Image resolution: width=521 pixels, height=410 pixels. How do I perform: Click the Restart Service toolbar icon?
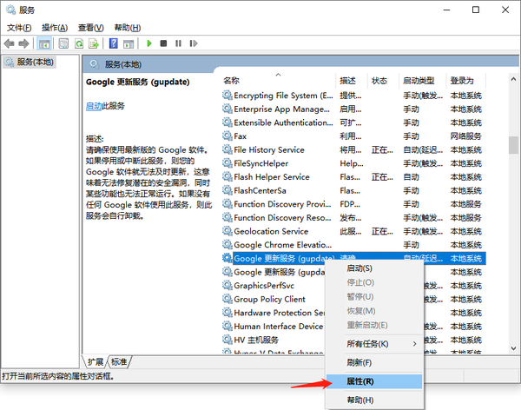190,43
